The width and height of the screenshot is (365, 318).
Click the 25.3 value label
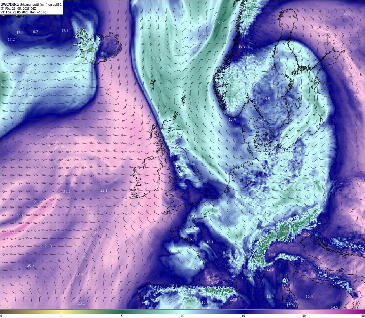coord(347,13)
